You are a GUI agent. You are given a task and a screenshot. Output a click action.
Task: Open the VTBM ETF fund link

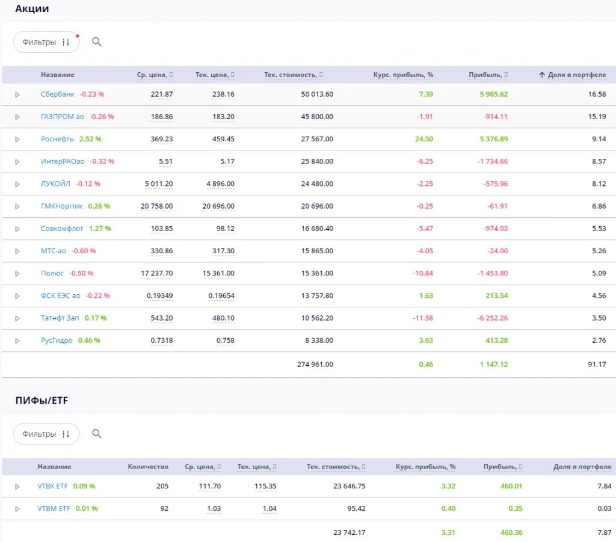click(x=54, y=509)
